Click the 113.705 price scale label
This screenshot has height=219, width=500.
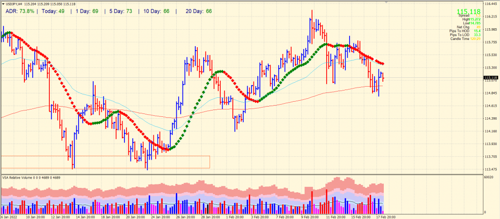pos(490,156)
